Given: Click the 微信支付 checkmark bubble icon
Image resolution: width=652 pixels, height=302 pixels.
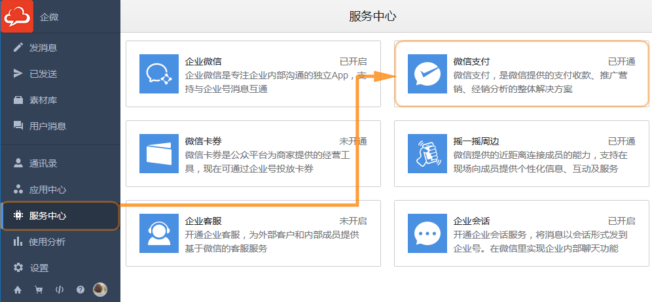Looking at the screenshot, I should click(x=427, y=74).
